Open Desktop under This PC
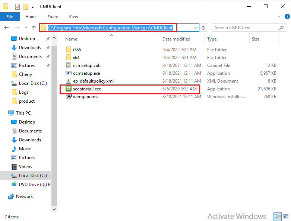Screen dimensions: 291x221 pyautogui.click(x=27, y=122)
